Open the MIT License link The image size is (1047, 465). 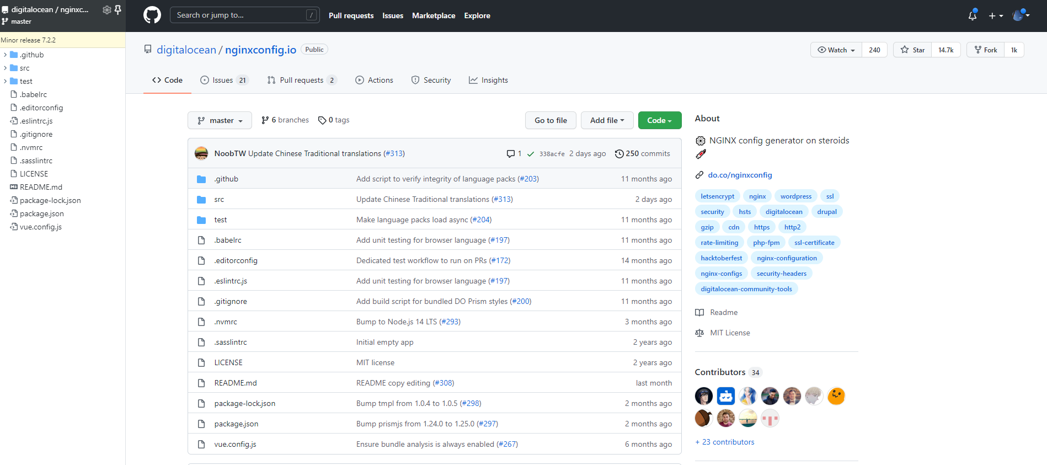click(x=730, y=333)
